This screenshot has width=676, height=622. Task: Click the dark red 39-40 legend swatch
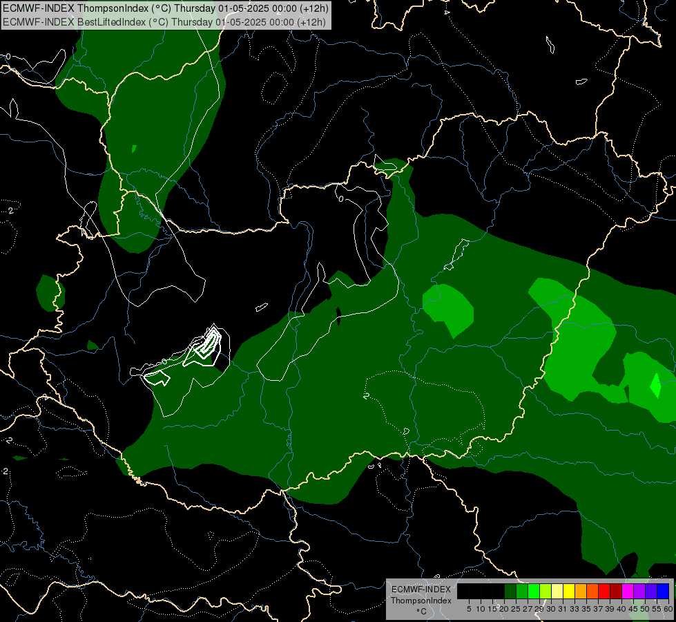click(616, 591)
